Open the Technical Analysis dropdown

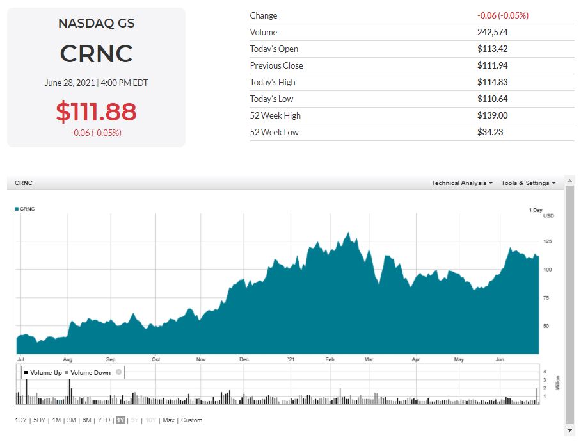[461, 183]
